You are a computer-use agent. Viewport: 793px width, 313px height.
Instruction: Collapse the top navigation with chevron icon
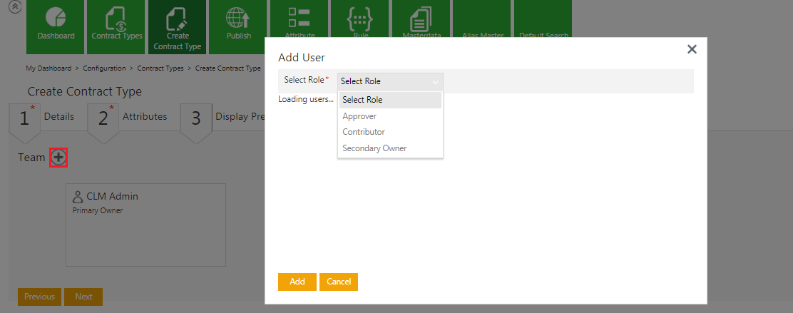[15, 6]
